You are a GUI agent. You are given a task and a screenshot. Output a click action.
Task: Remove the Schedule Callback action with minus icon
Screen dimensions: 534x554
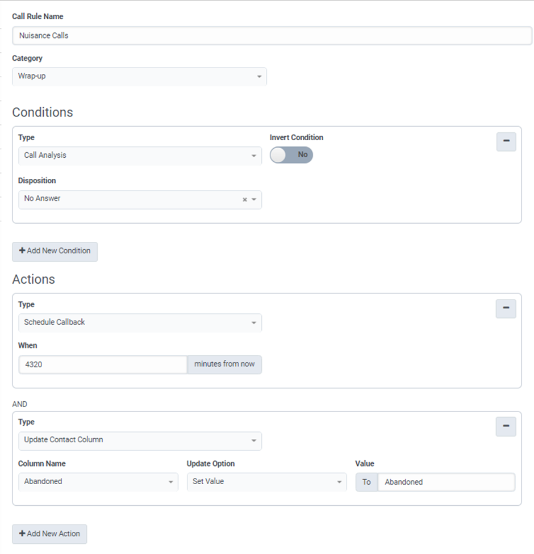coord(506,308)
